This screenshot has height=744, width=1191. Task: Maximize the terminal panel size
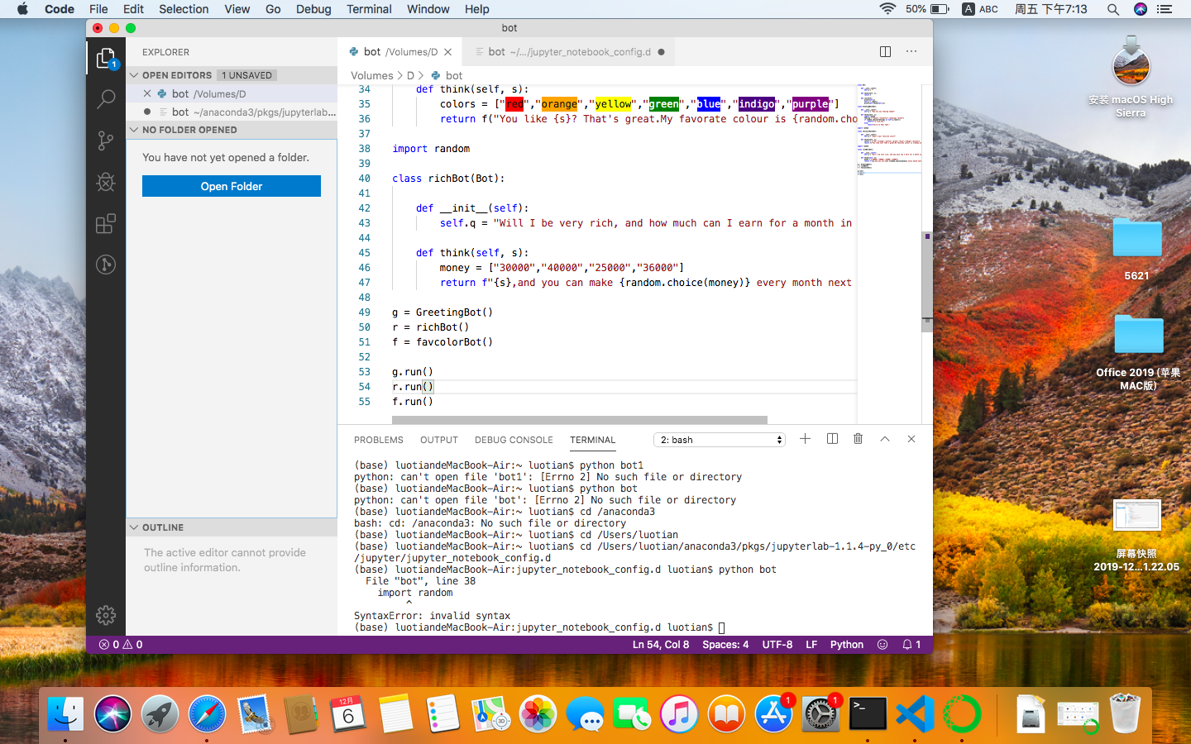click(x=885, y=439)
